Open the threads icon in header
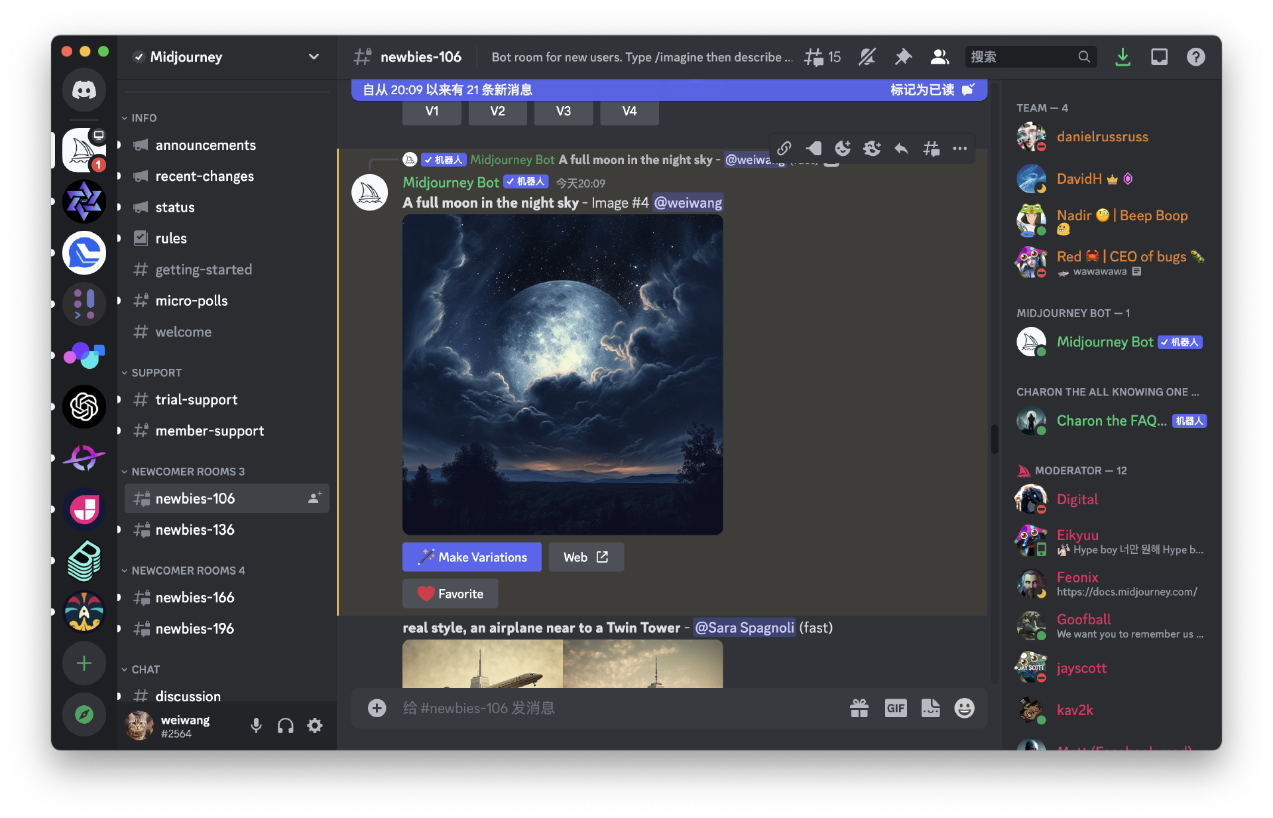Image resolution: width=1273 pixels, height=818 pixels. tap(815, 57)
